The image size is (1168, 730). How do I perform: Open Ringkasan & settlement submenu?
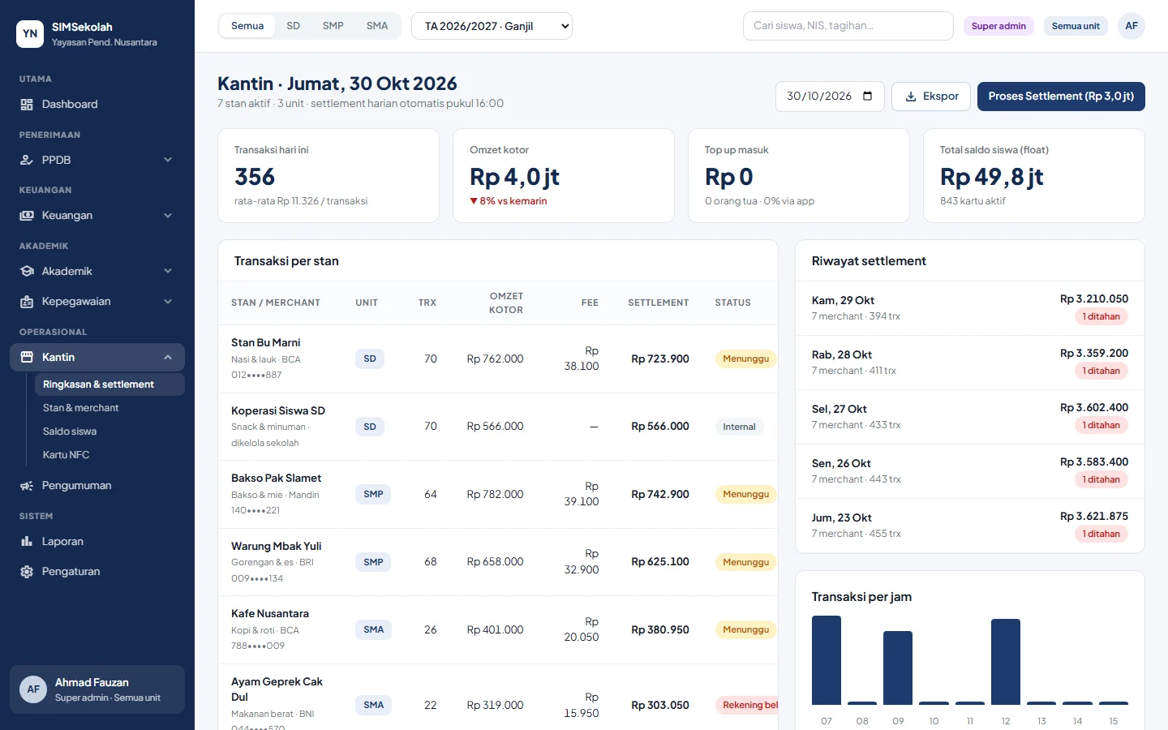tap(109, 384)
